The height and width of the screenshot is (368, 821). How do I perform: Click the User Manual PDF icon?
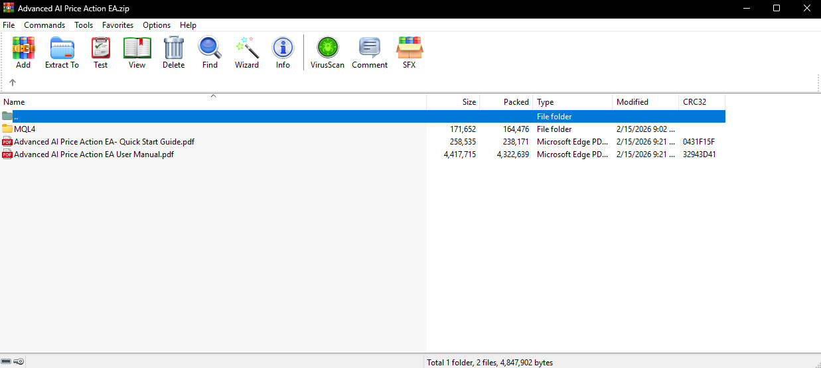[x=7, y=154]
